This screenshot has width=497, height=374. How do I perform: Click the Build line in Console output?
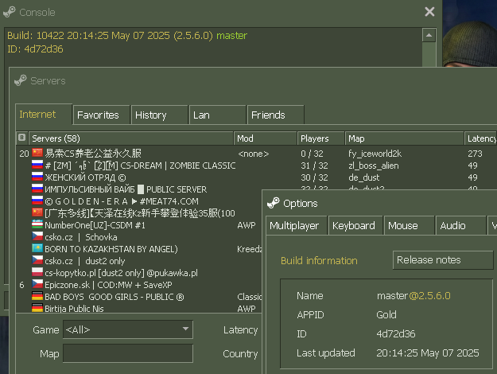[127, 36]
